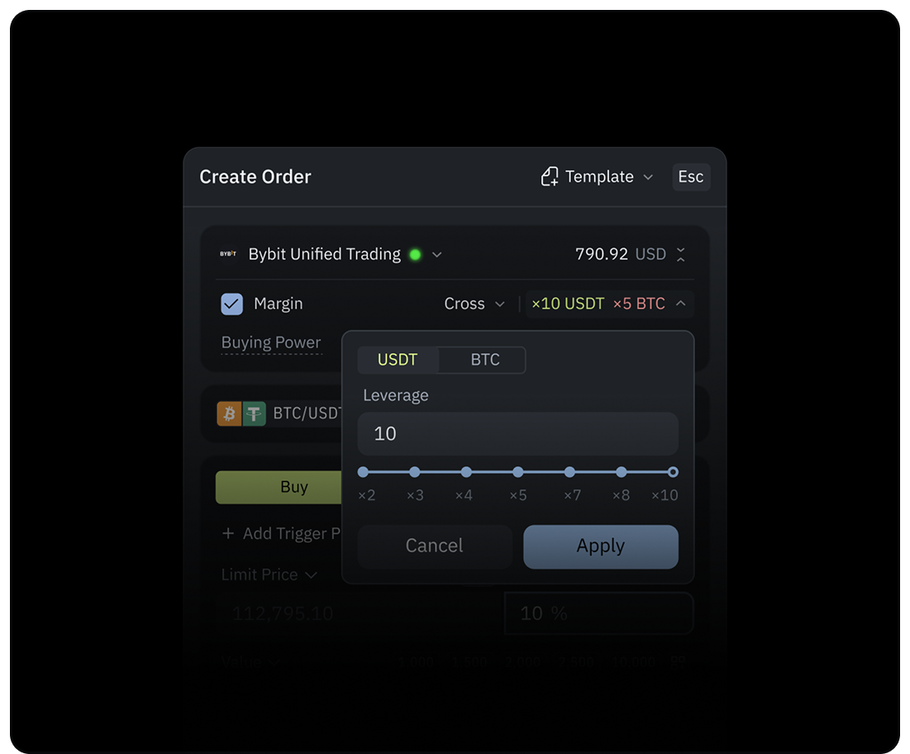Screen dimensions: 910x754
Task: Set leverage slider to the ×2 stop
Action: (x=364, y=472)
